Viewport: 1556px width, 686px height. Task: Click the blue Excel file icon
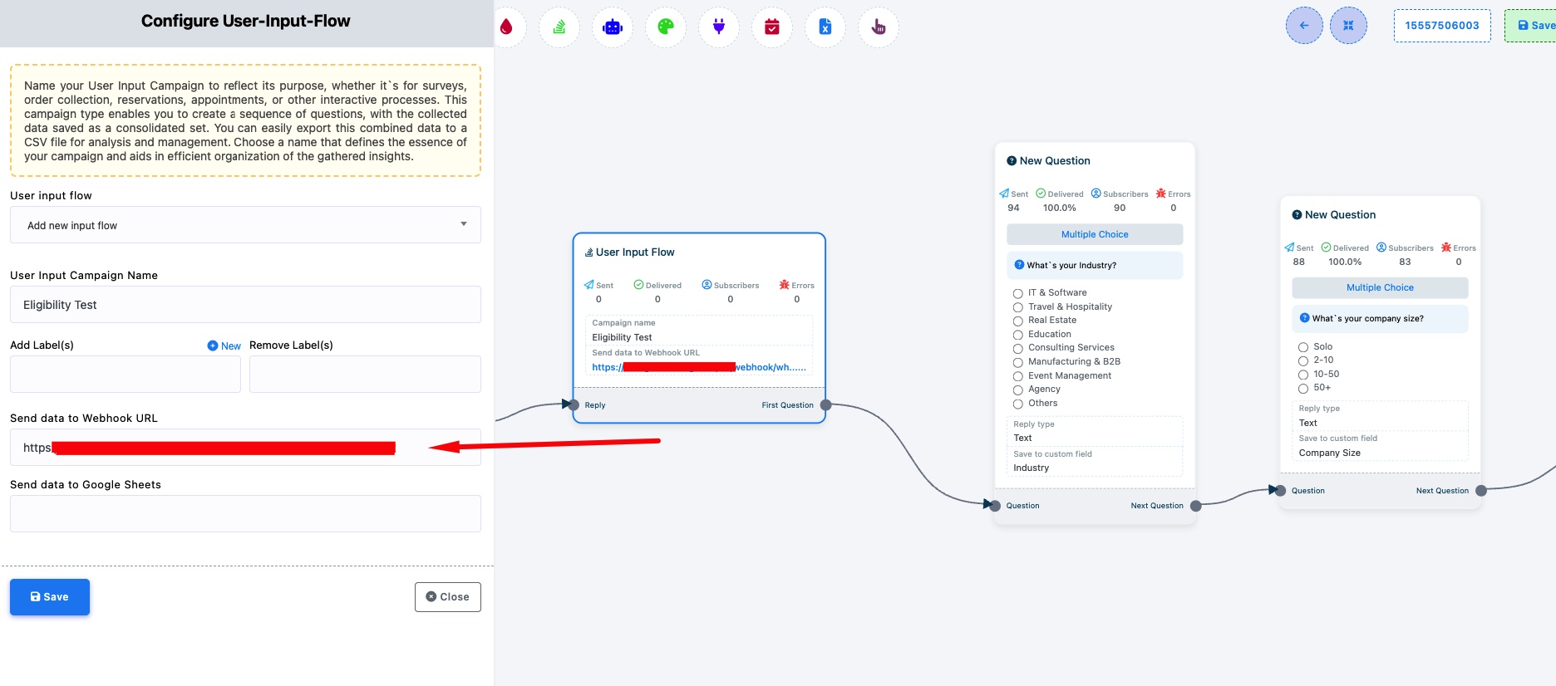825,27
